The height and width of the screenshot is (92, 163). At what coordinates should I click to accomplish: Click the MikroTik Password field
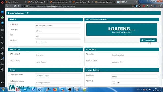coord(61,42)
